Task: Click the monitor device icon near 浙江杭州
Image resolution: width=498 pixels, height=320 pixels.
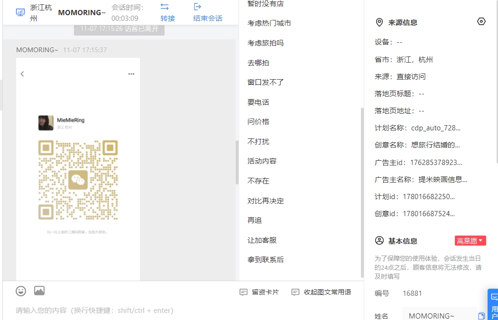Action: pos(20,12)
